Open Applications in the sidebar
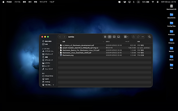Screen dimensions: 178x111 click(48, 51)
